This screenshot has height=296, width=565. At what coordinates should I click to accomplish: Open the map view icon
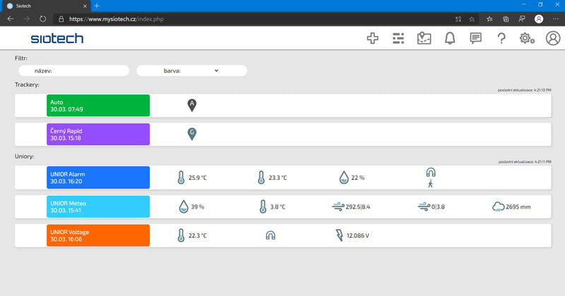424,38
